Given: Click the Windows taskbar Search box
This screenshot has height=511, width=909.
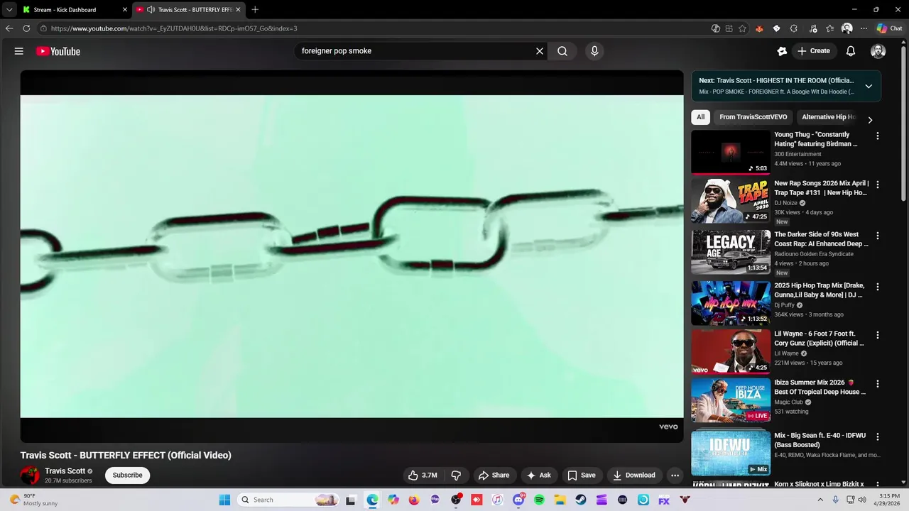Looking at the screenshot, I should coord(288,500).
